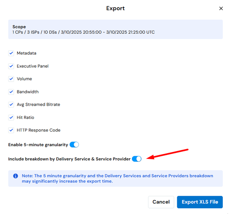Toggle the Hit Ratio checkbox
232x214 pixels.
11,117
